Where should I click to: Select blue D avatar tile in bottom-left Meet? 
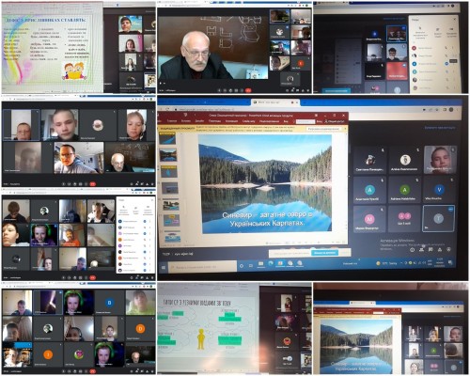click(x=109, y=303)
